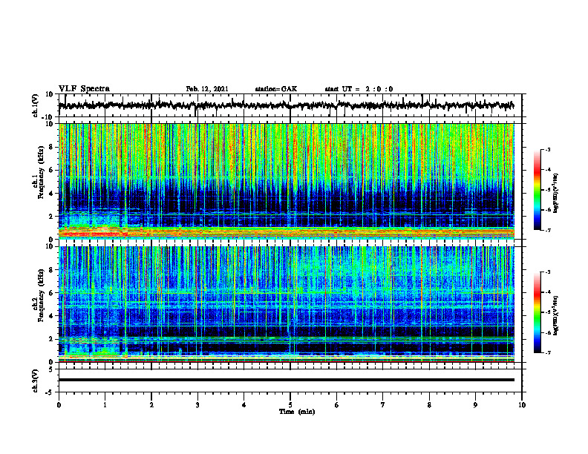Click the time axis tick label "4"
This screenshot has width=588, height=454.
tap(244, 405)
